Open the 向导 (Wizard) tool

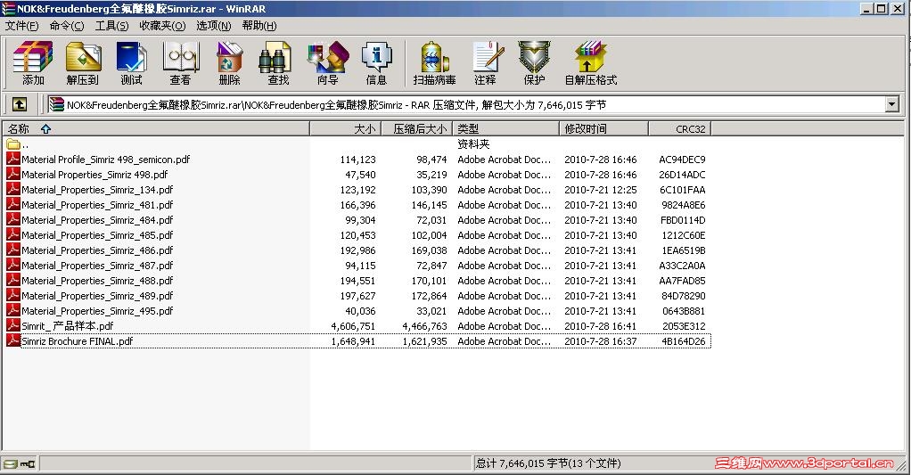coord(328,62)
